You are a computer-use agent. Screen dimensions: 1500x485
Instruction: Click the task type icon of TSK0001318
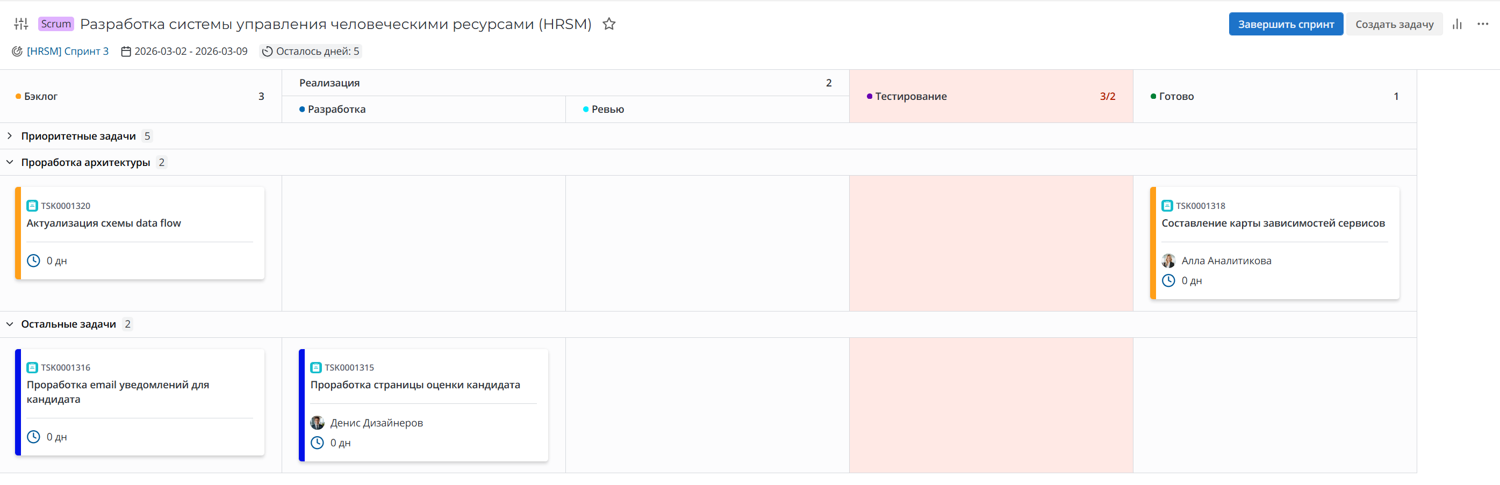(x=1167, y=206)
